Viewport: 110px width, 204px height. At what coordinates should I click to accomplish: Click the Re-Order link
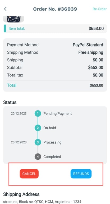point(99,9)
